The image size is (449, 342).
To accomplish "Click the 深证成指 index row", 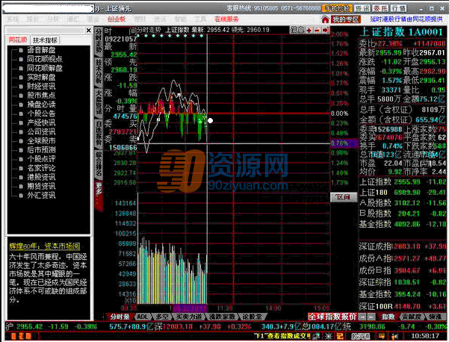I will pyautogui.click(x=403, y=246).
